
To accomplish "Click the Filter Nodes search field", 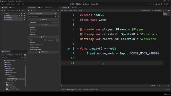I will [x=13, y=11].
